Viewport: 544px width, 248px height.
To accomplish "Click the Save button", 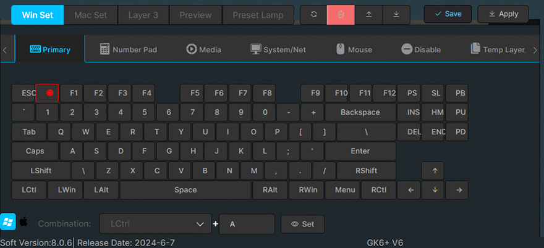I will point(448,14).
